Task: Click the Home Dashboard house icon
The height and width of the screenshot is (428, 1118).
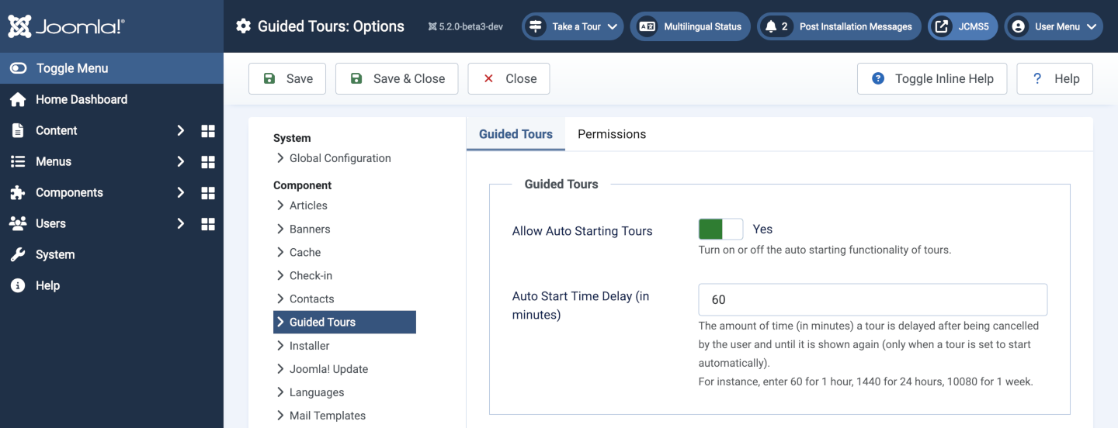Action: (x=18, y=99)
